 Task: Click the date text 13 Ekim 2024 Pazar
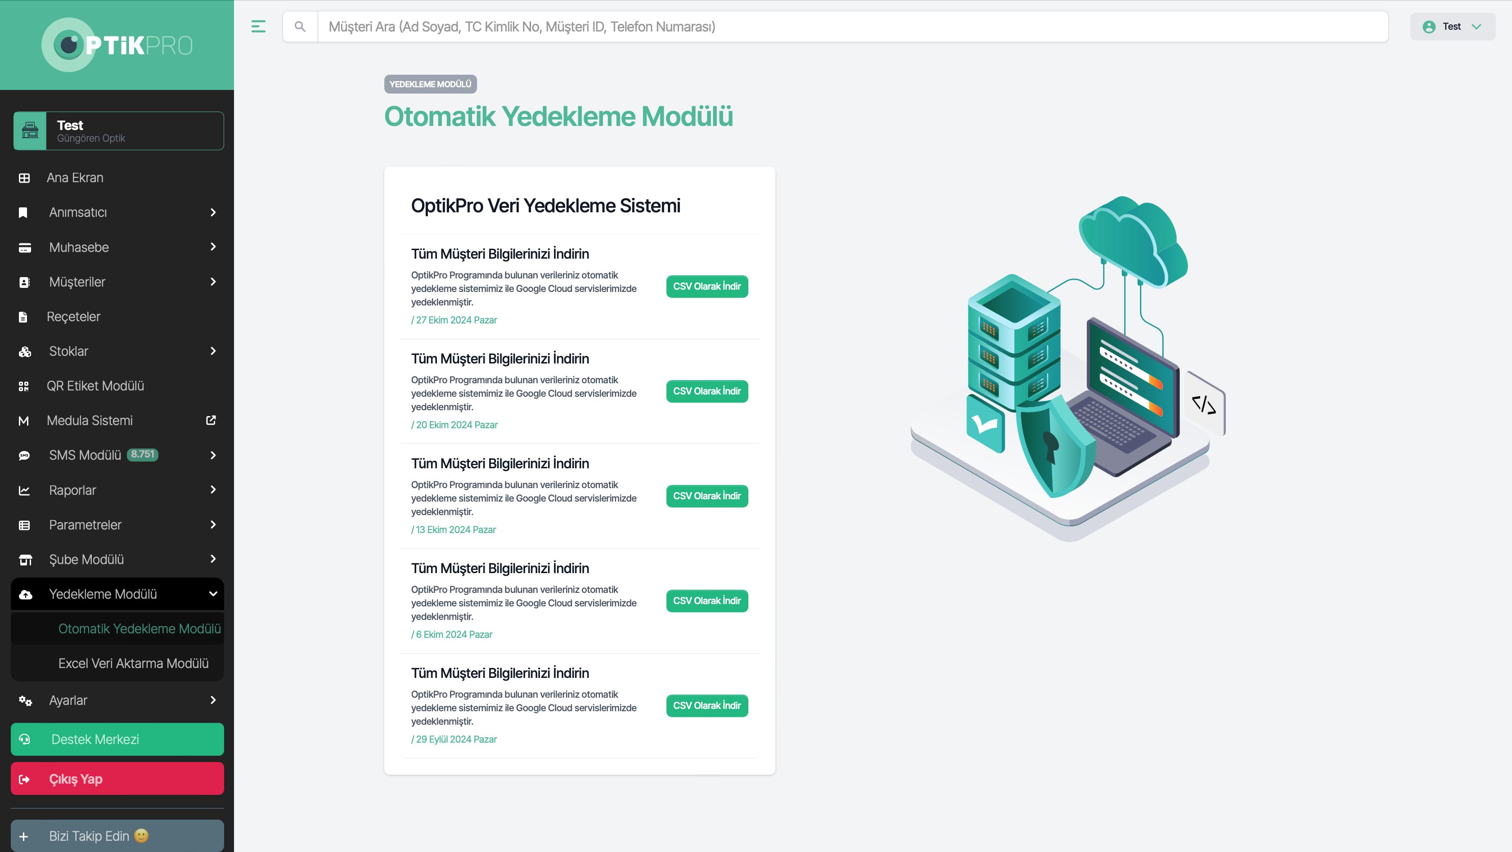pyautogui.click(x=455, y=530)
